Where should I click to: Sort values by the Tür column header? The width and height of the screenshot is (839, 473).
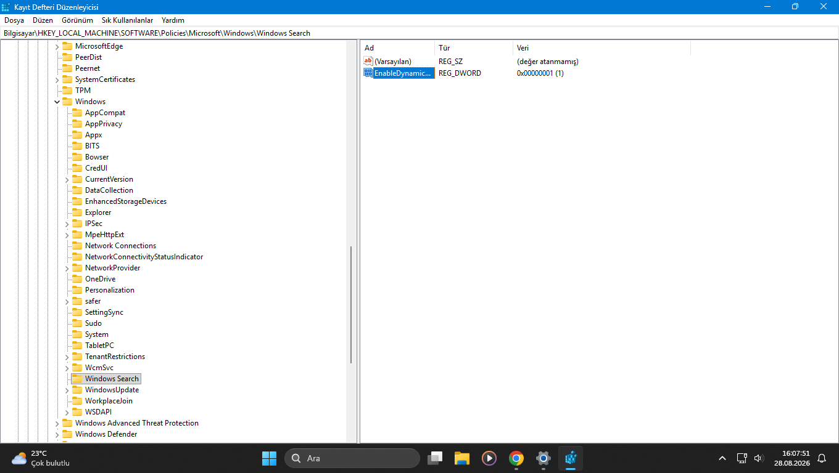[474, 48]
